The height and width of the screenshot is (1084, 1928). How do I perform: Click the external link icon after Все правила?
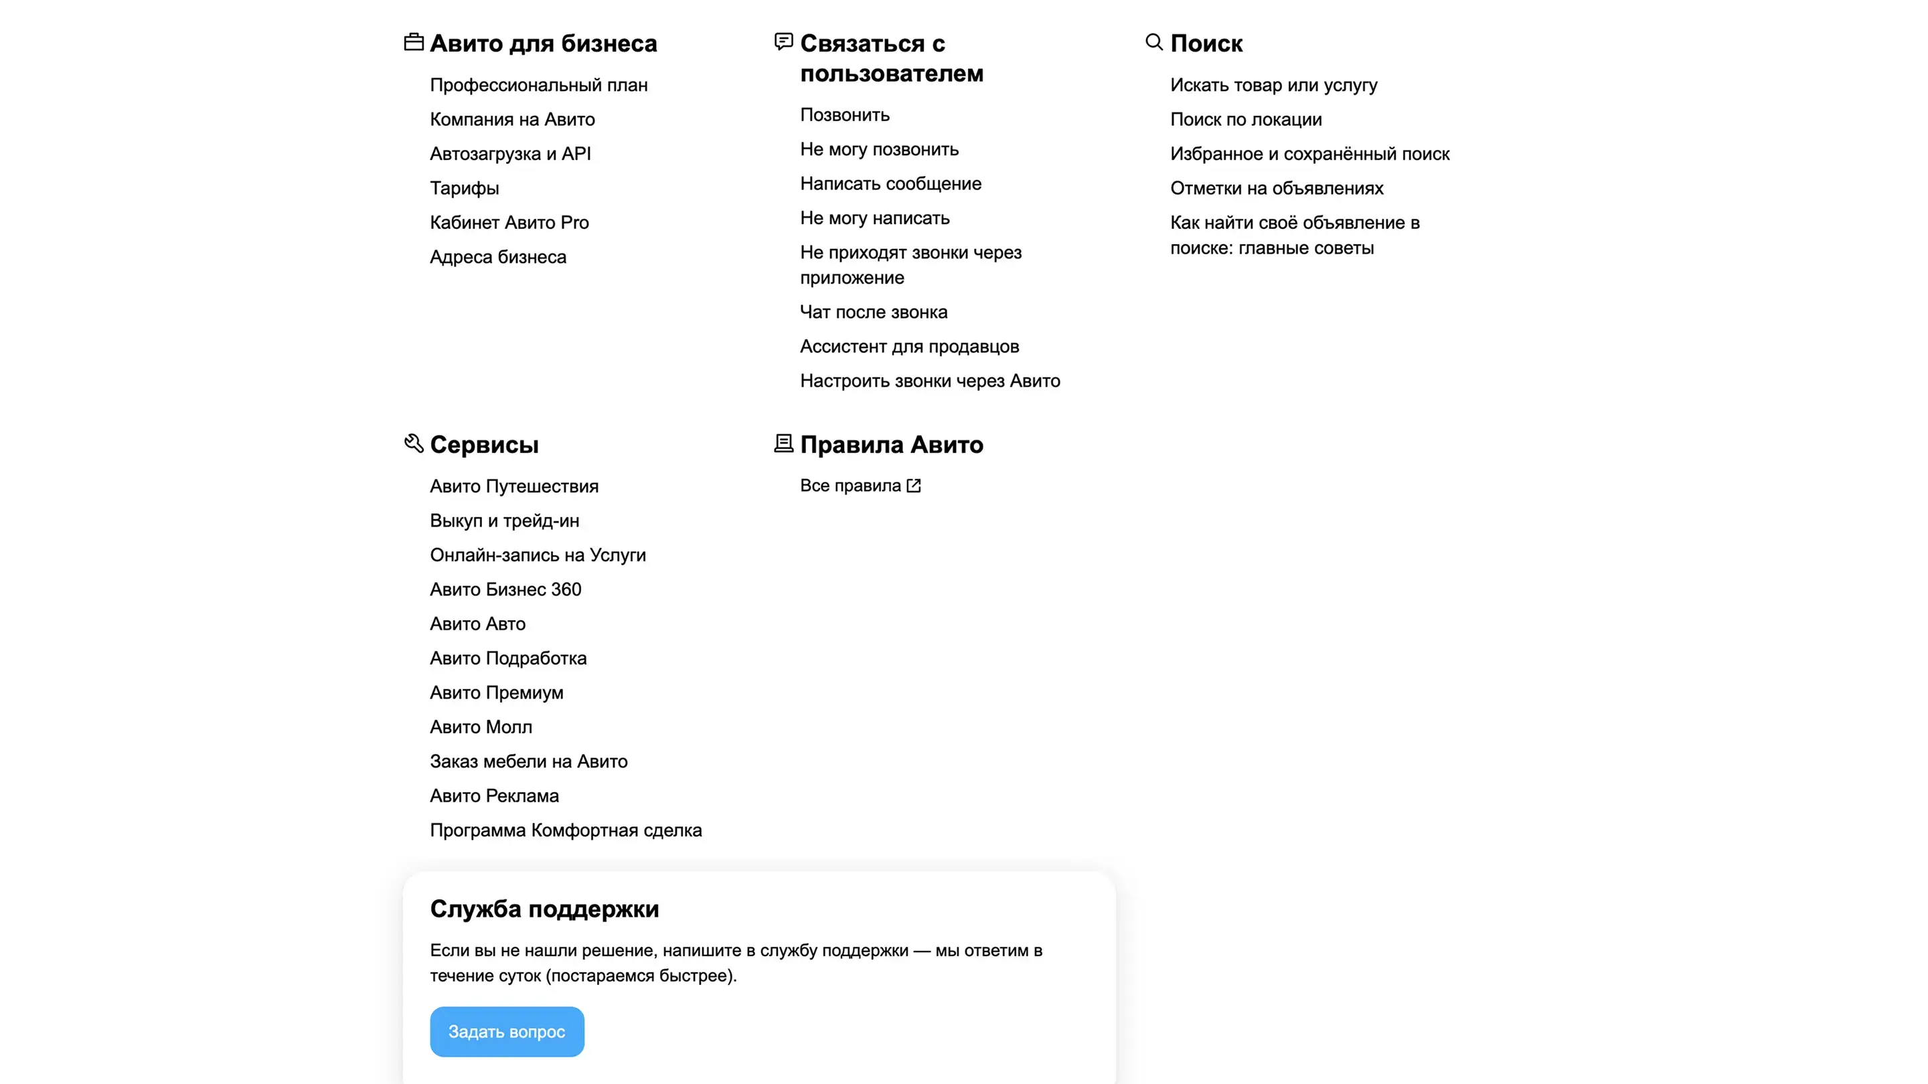coord(913,486)
